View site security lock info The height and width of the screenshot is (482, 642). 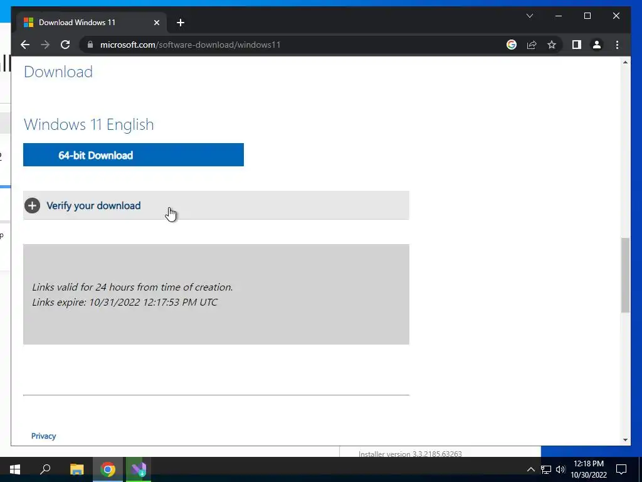(90, 45)
